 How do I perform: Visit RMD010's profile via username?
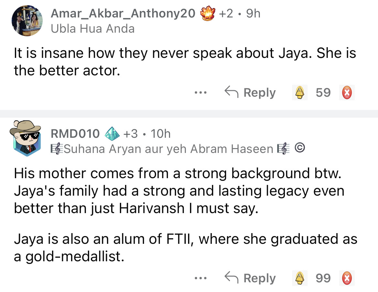[x=75, y=134]
